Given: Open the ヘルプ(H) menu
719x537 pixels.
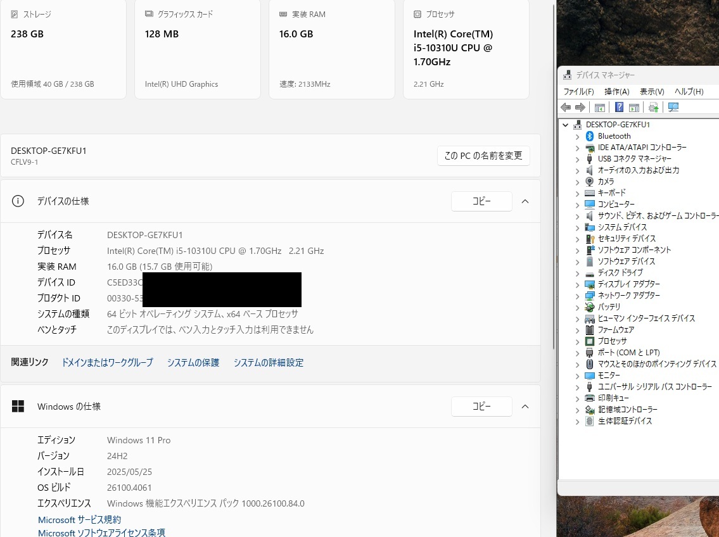Looking at the screenshot, I should (x=689, y=92).
